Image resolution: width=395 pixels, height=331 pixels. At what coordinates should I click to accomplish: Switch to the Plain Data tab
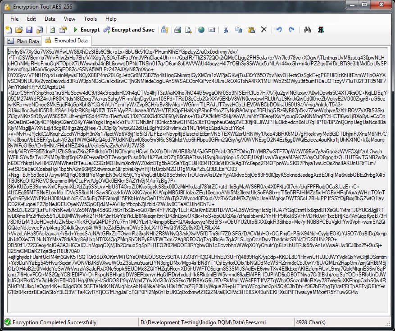23,41
